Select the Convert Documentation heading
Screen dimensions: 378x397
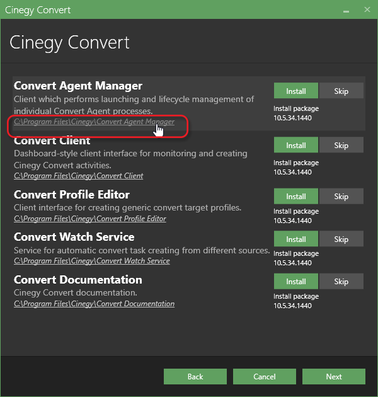pos(77,280)
